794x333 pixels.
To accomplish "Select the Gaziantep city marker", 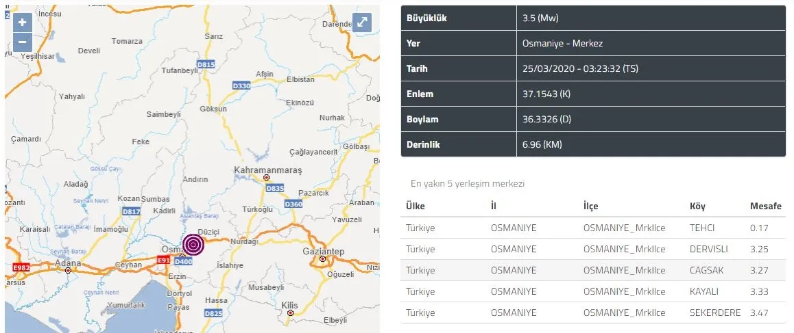I will tap(322, 258).
